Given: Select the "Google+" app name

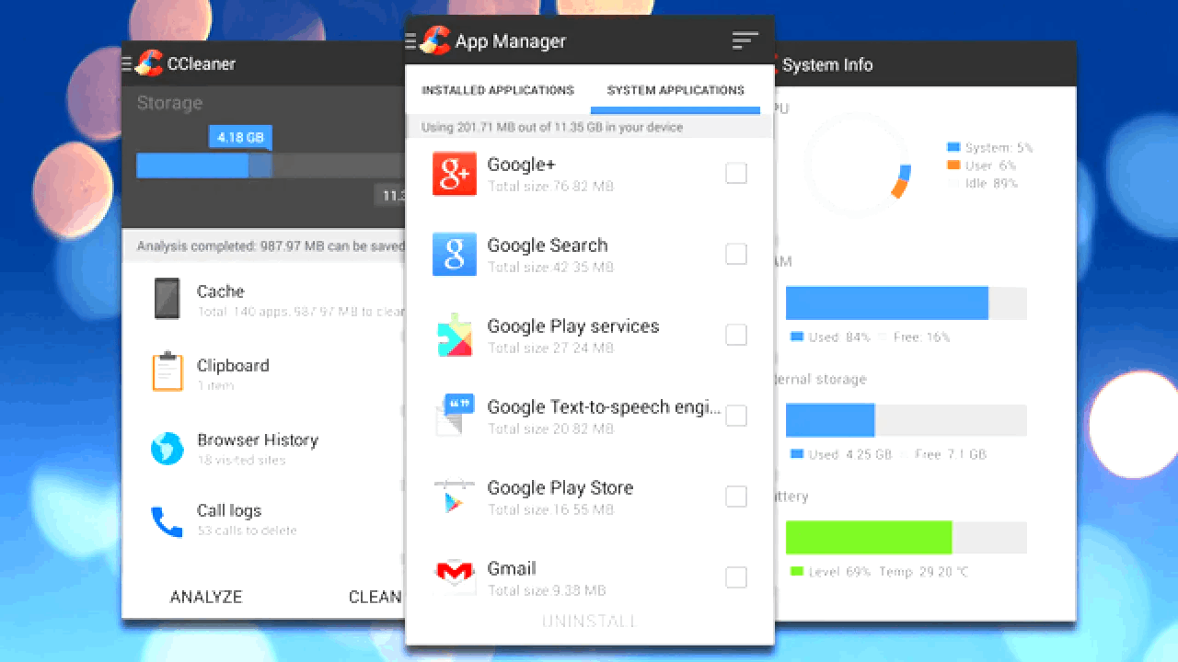Looking at the screenshot, I should (522, 165).
